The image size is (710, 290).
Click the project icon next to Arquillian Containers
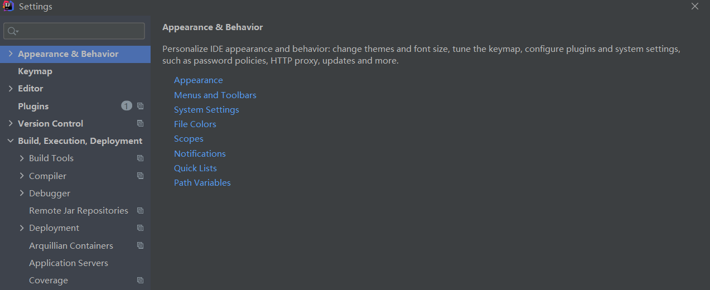click(x=140, y=245)
